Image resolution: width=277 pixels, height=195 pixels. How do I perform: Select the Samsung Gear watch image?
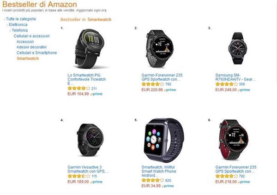point(237,48)
